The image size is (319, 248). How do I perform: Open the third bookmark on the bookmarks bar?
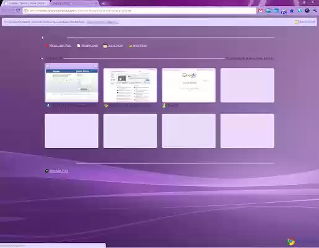coord(102,22)
